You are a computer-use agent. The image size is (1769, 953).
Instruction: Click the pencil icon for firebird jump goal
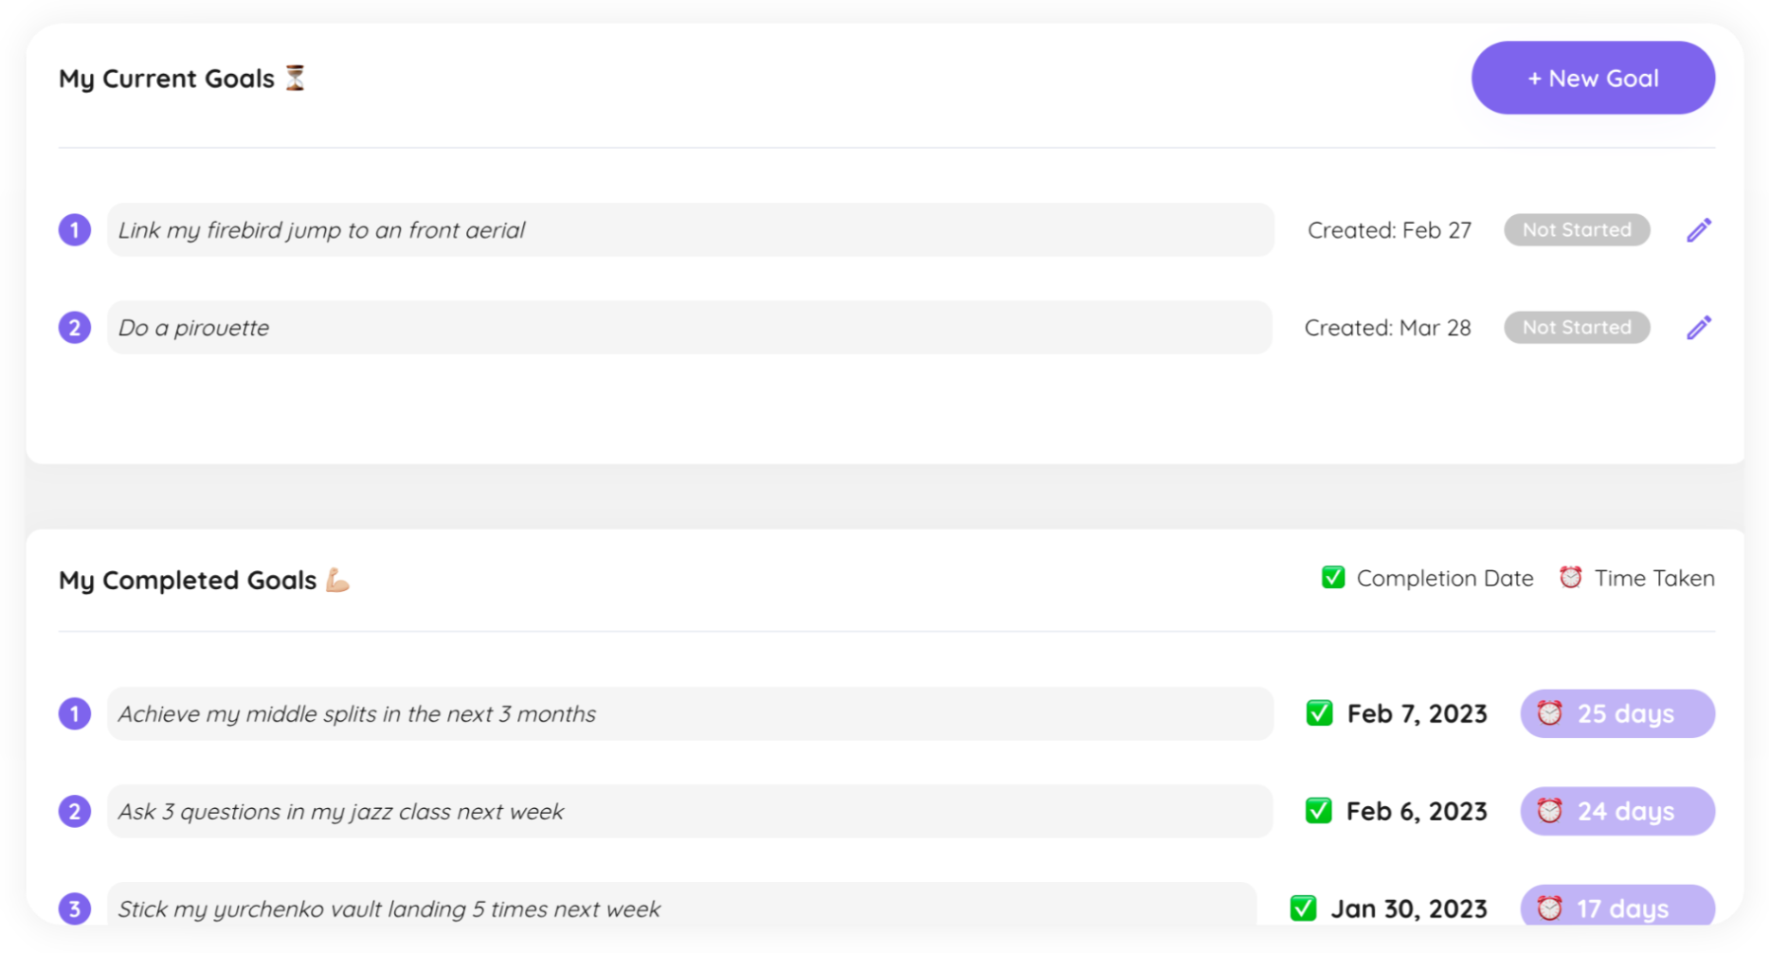pyautogui.click(x=1699, y=230)
